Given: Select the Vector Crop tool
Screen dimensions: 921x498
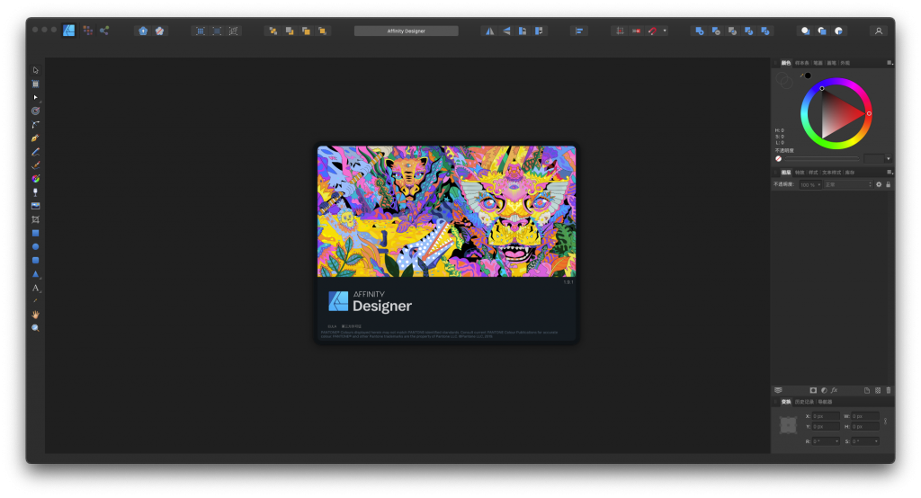Looking at the screenshot, I should [35, 219].
